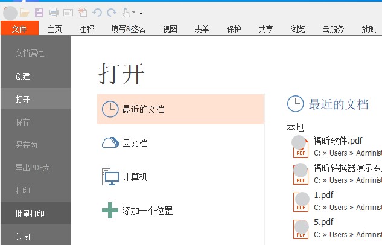Click the cloud icon beside 云文档
382x245 pixels.
pos(110,143)
